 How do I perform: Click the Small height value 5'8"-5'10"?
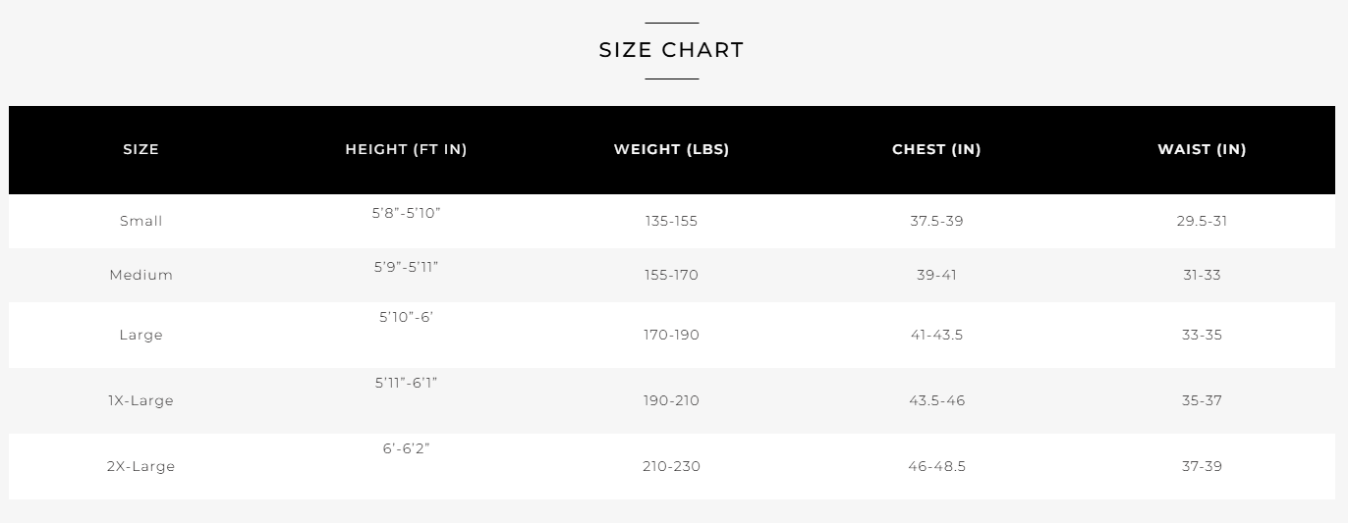tap(406, 213)
